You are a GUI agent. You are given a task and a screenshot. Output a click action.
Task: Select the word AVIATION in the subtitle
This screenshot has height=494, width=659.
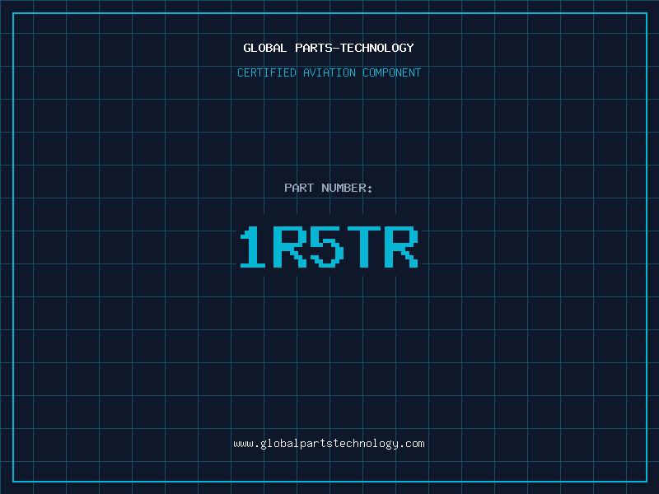click(x=329, y=73)
